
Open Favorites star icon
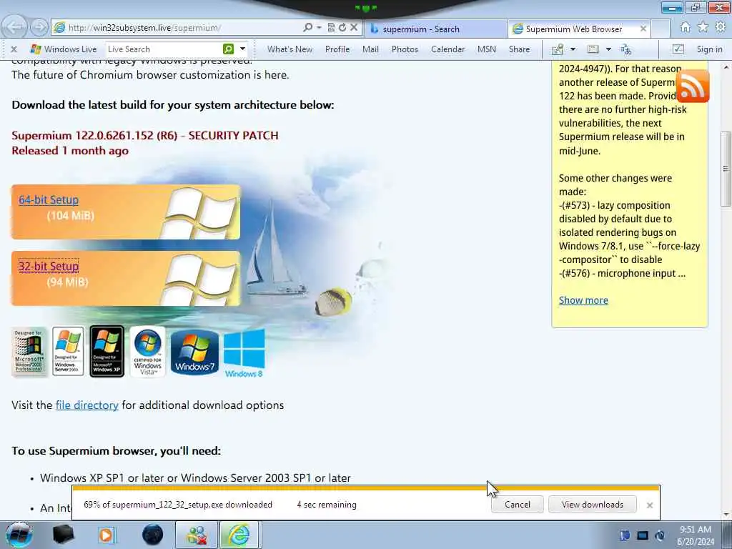(703, 28)
